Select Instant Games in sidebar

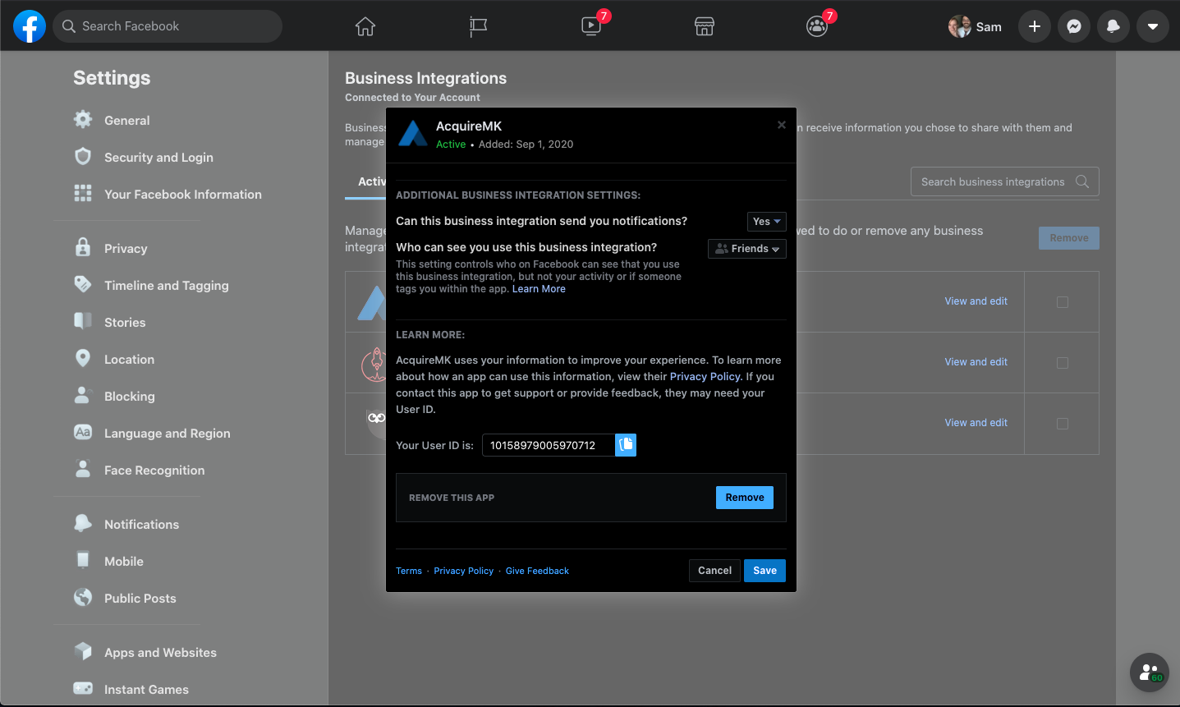146,690
